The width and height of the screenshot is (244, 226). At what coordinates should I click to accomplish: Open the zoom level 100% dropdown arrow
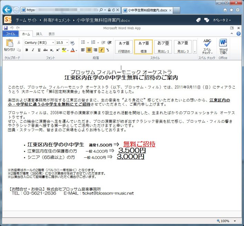click(235, 221)
